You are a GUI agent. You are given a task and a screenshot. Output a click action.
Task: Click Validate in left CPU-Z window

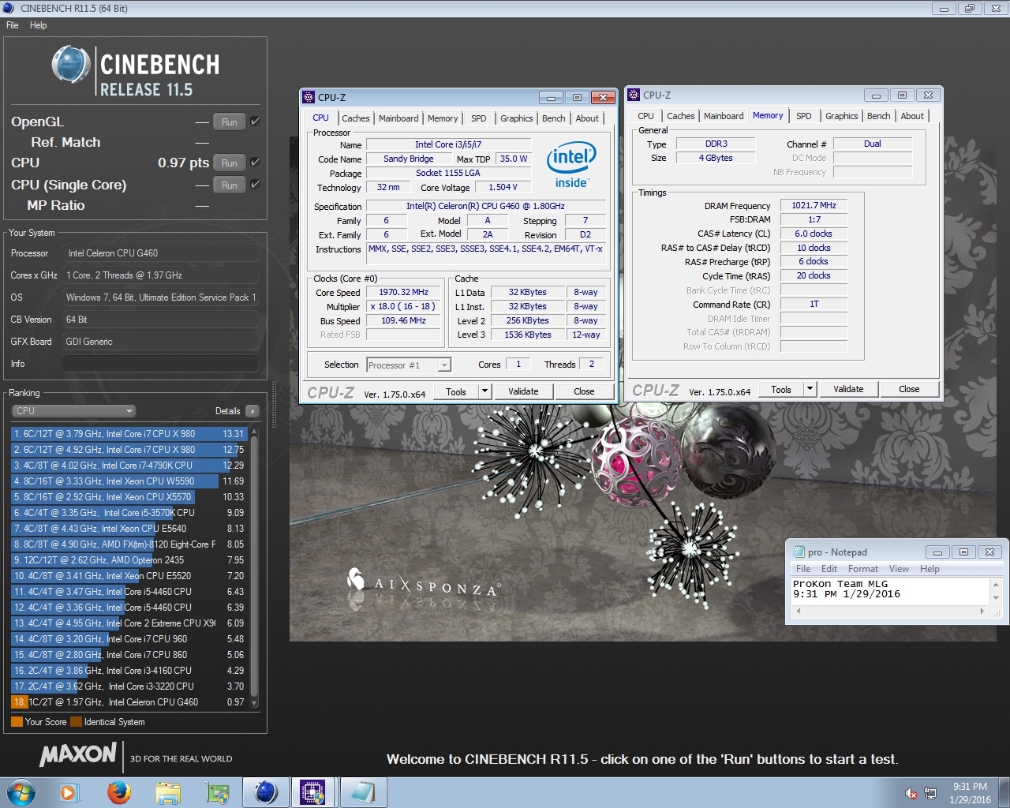523,391
